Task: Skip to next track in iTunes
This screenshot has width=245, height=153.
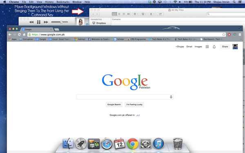Action: pyautogui.click(x=46, y=22)
